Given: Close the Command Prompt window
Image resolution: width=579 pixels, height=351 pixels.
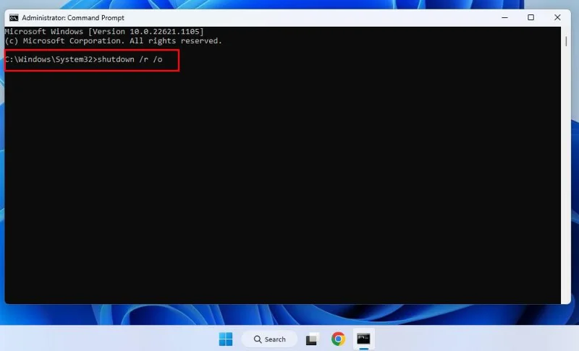Looking at the screenshot, I should tap(557, 17).
